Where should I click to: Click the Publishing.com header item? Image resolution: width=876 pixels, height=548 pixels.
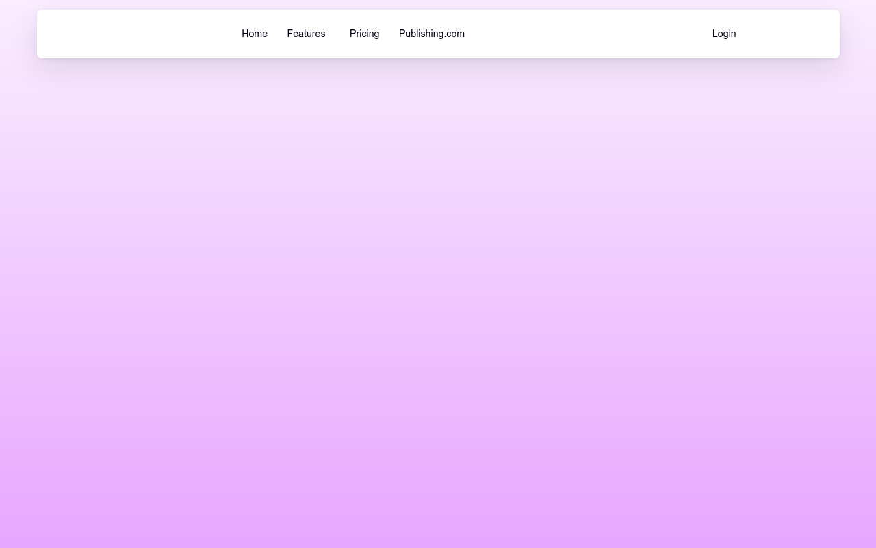tap(431, 34)
